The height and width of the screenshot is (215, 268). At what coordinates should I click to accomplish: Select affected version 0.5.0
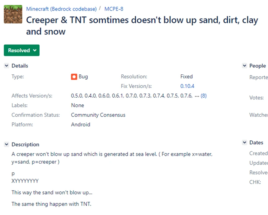[x=77, y=96]
